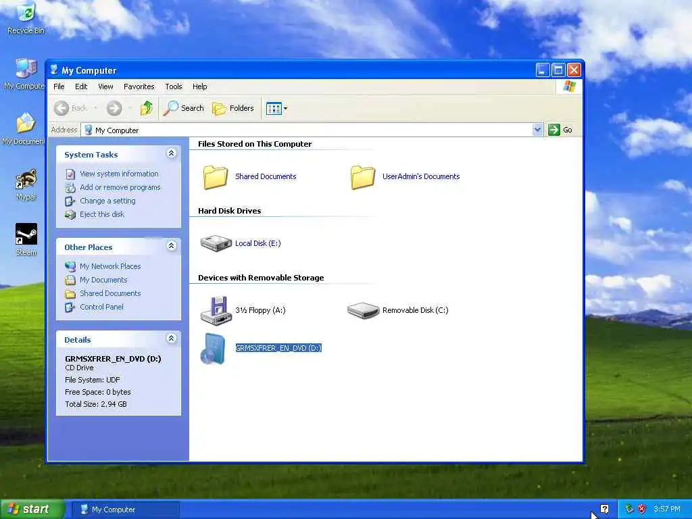Click Change a setting link
This screenshot has width=692, height=519.
[x=107, y=201]
